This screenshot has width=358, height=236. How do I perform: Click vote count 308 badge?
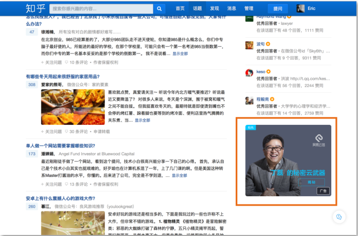tap(31, 84)
